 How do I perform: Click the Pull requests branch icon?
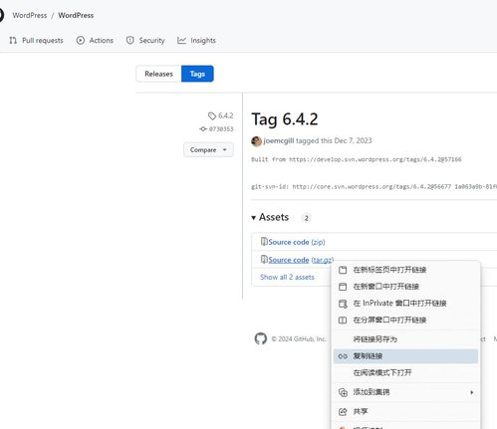tap(13, 41)
